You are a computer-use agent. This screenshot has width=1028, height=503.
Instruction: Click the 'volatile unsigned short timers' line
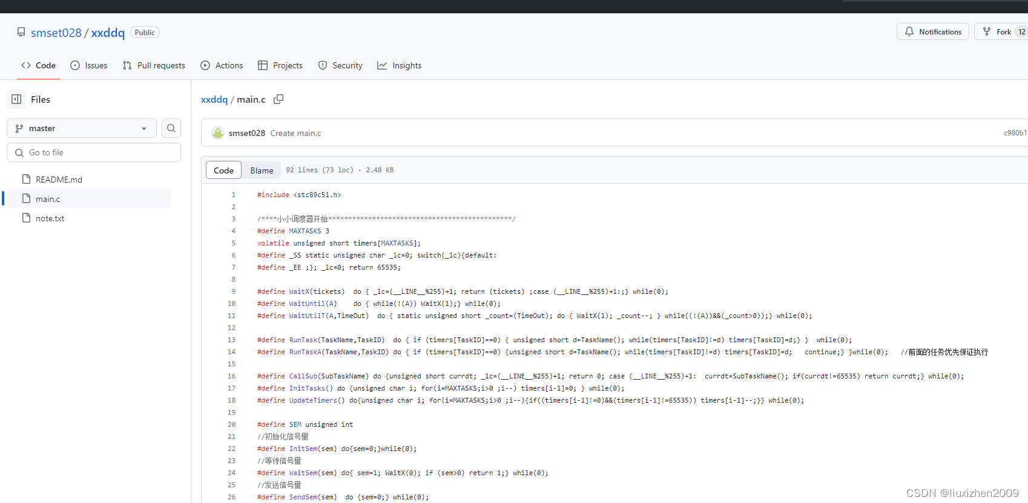[338, 243]
